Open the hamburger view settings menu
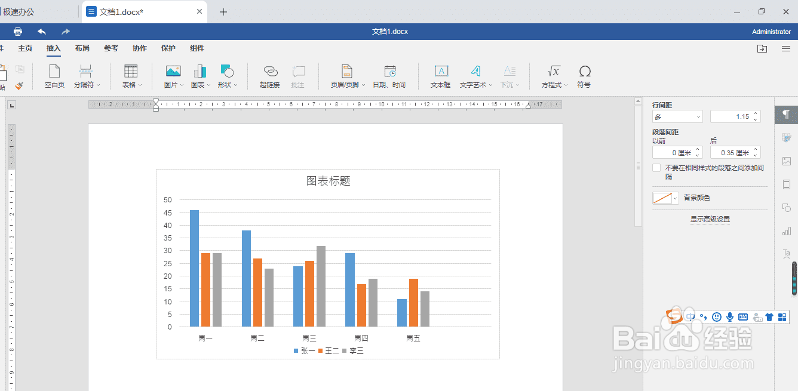This screenshot has height=391, width=798. (786, 49)
